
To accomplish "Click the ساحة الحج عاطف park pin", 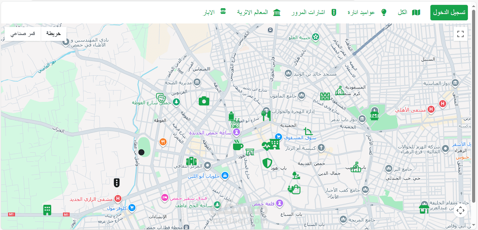I will tap(217, 205).
